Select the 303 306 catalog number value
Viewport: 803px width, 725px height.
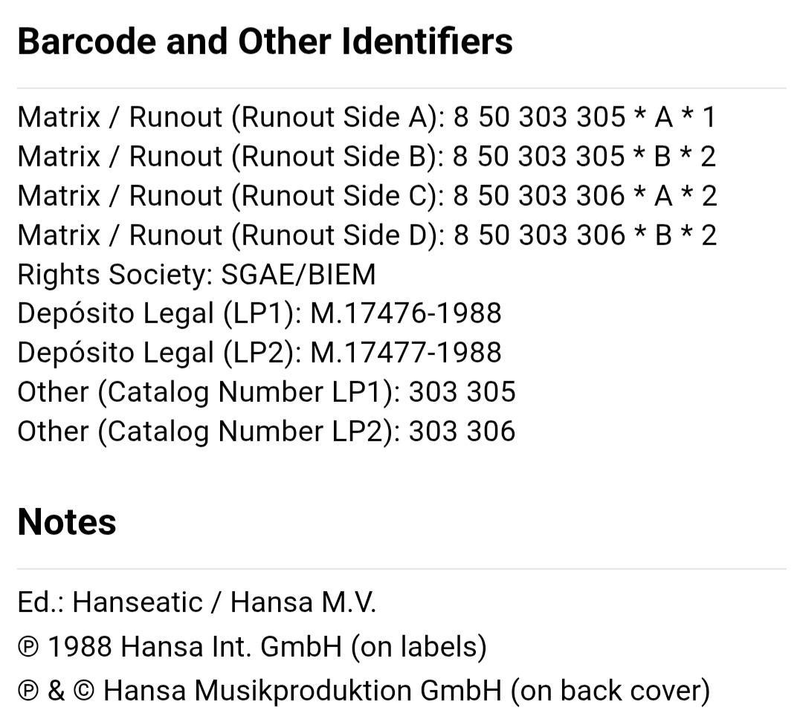click(462, 432)
